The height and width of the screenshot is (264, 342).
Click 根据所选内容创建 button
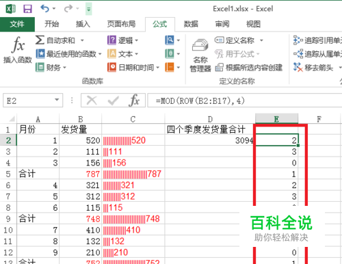click(x=249, y=68)
